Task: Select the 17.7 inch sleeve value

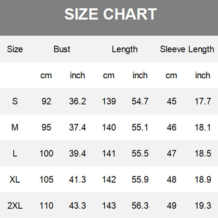Action: (203, 101)
